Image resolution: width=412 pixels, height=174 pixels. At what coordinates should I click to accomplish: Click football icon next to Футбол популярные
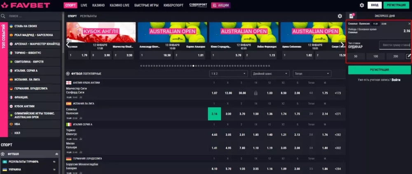point(68,74)
